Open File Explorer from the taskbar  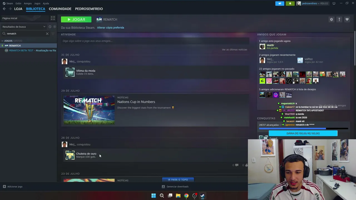coord(178,196)
